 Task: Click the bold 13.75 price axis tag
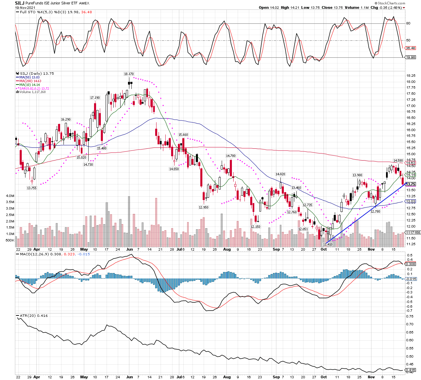(411, 184)
